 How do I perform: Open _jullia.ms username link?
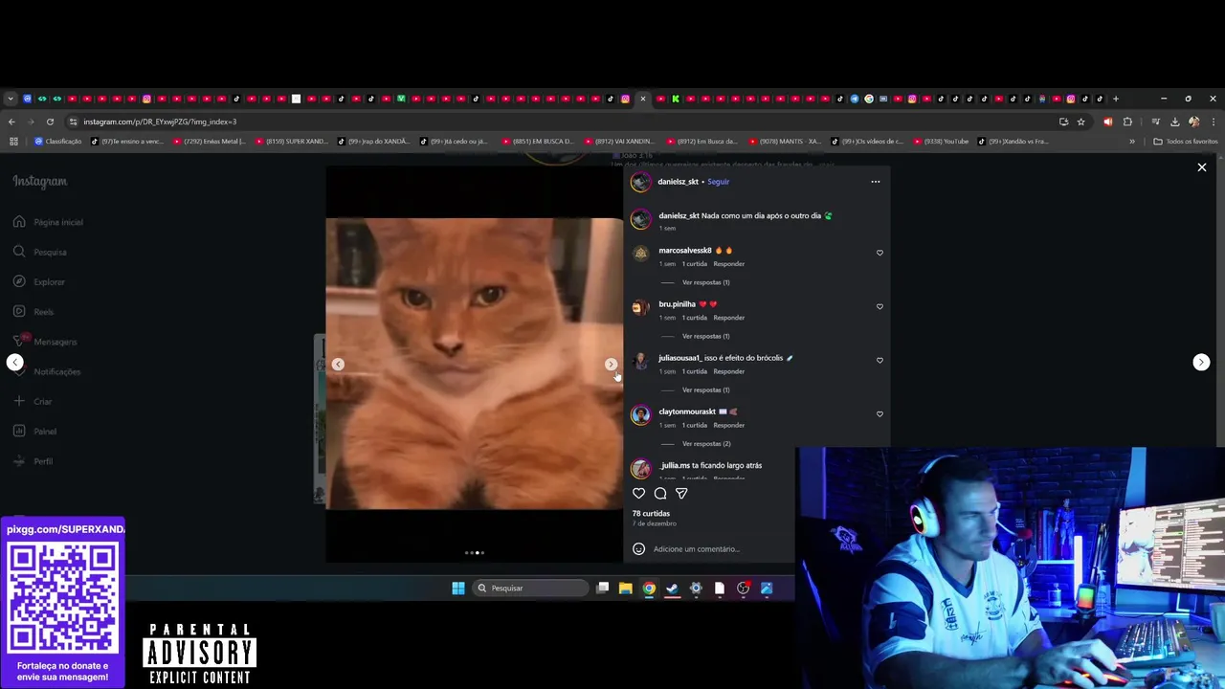pyautogui.click(x=674, y=465)
